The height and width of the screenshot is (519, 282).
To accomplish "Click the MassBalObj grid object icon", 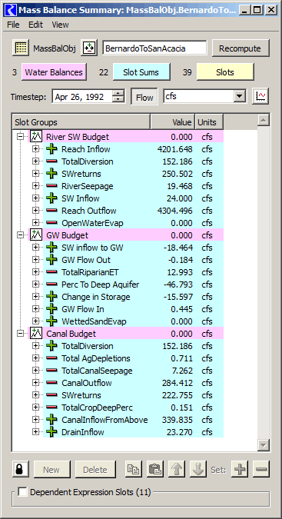I will point(21,48).
